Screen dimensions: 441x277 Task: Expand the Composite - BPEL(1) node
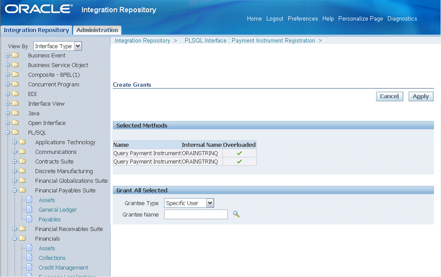click(x=8, y=75)
